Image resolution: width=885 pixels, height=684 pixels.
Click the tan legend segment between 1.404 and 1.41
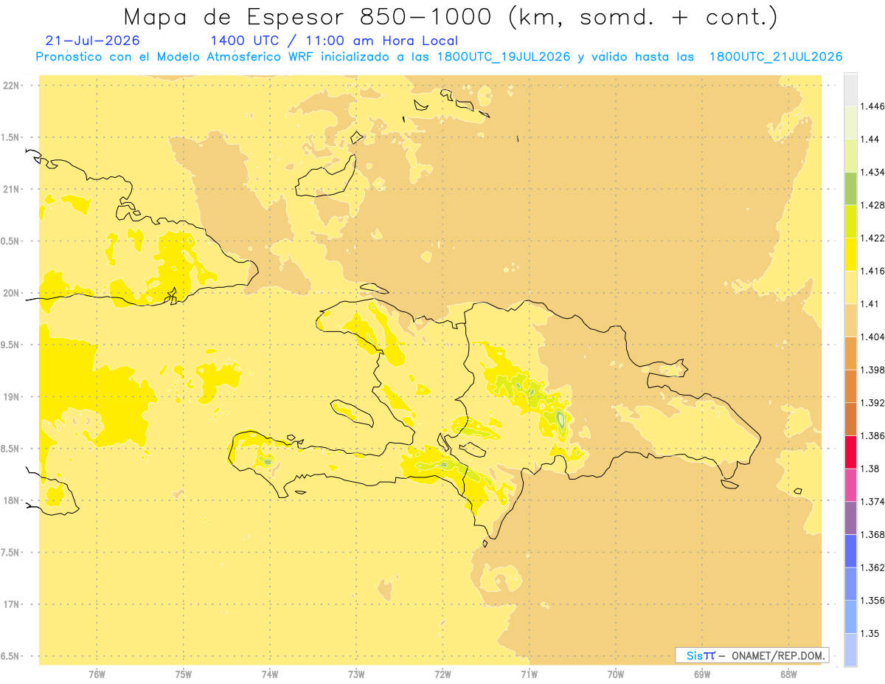[850, 320]
